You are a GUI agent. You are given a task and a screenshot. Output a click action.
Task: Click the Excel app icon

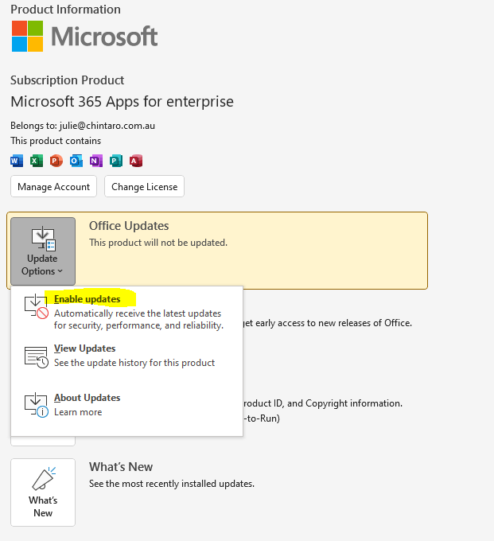(37, 161)
